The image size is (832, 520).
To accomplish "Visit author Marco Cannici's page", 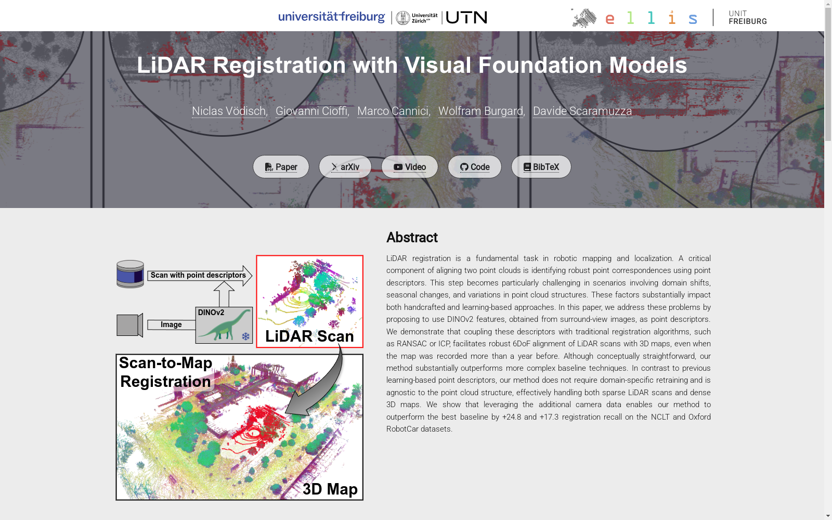I will tap(393, 111).
